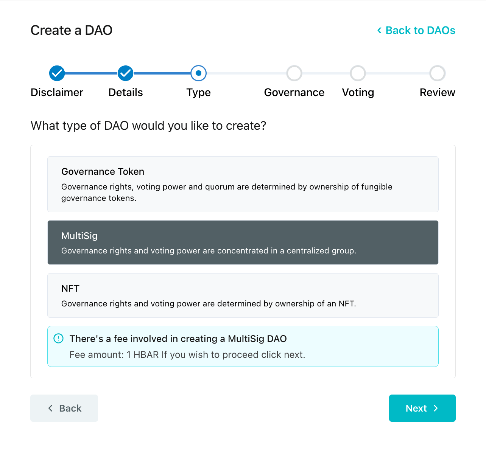Click the MultiSig fee notice banner
Screen dimensions: 486x460
point(243,347)
